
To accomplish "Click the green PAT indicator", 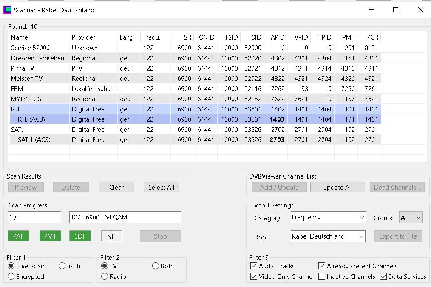I will click(x=18, y=236).
